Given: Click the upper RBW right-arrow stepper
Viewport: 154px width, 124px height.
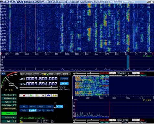Looking at the screenshot, I should [x=115, y=73].
